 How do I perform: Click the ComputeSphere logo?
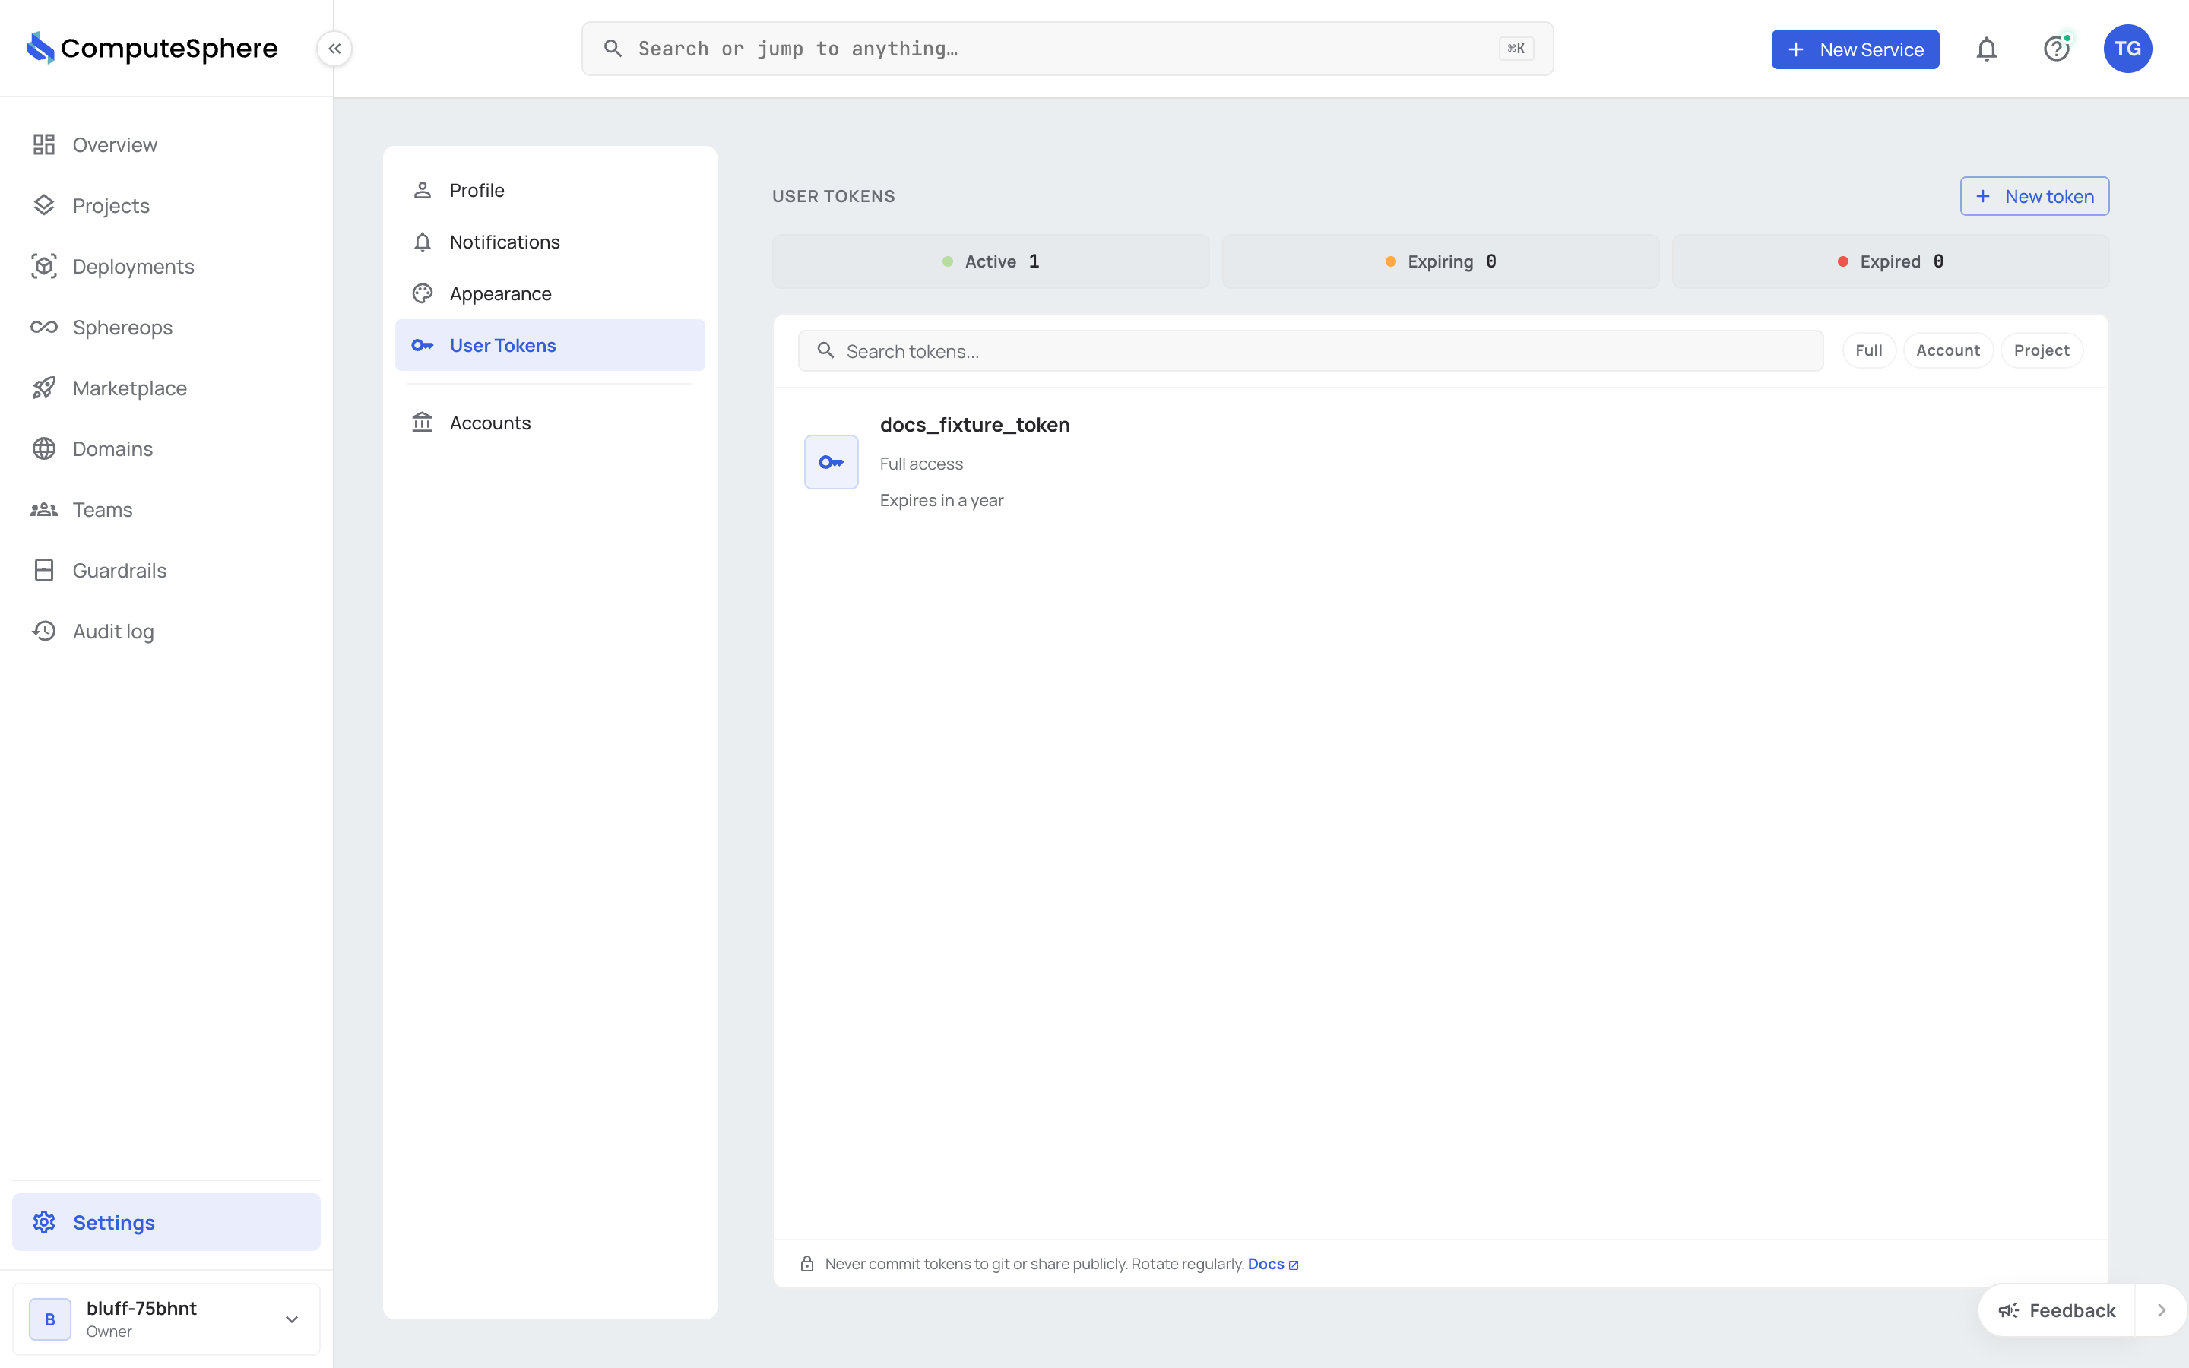[x=152, y=48]
